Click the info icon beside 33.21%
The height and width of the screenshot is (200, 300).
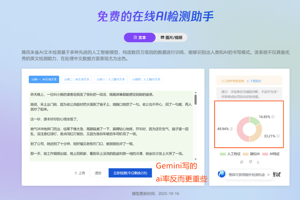[x=278, y=136]
